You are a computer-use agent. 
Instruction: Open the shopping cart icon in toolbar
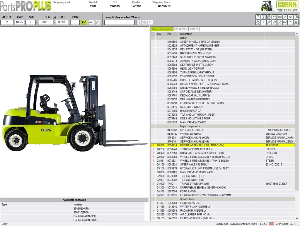(274, 17)
